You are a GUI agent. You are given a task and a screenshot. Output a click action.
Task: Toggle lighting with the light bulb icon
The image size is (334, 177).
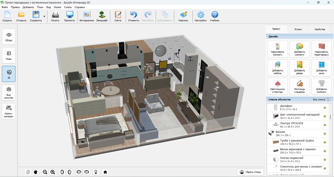(x=96, y=172)
